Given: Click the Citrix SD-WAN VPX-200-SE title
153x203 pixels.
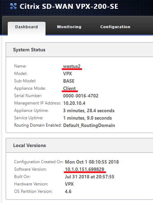Looking at the screenshot, I should 69,6.
